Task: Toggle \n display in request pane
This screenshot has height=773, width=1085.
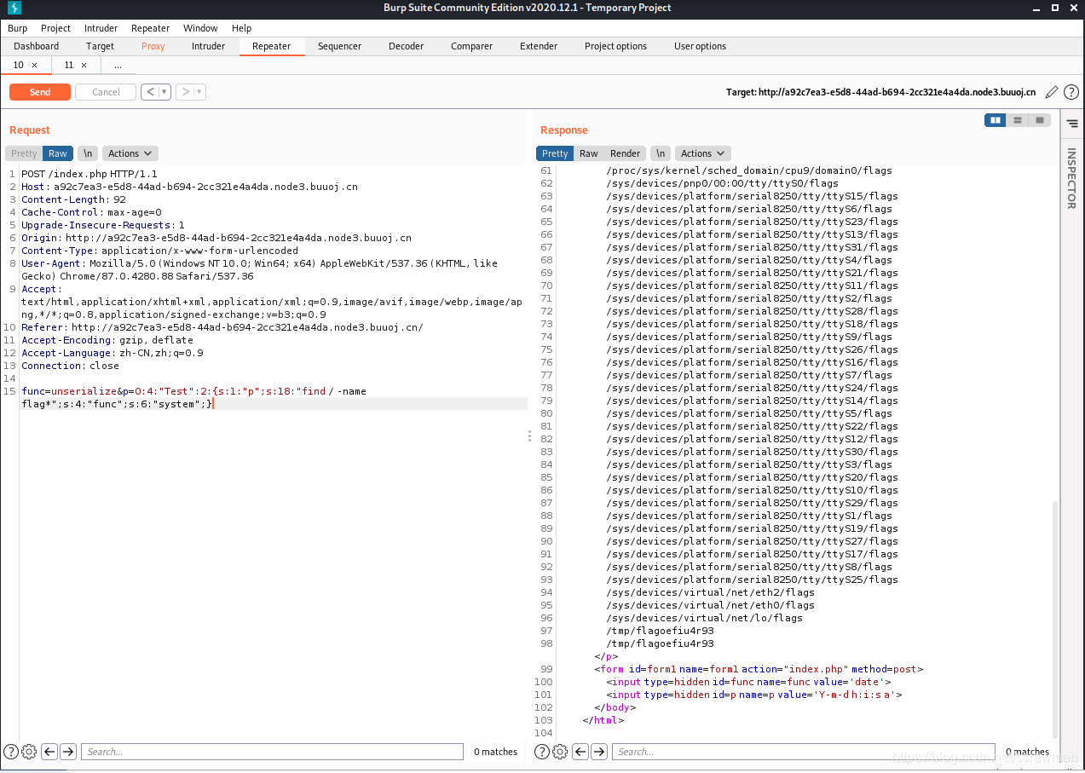Action: point(88,153)
